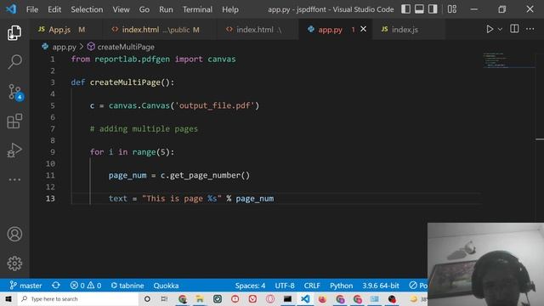Open the Run and Debug view

pos(14,150)
